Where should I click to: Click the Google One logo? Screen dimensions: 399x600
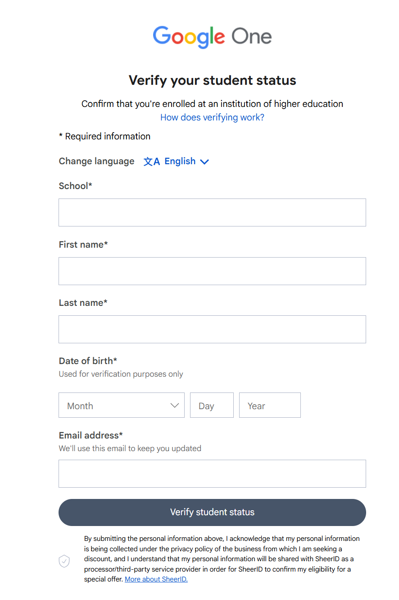click(212, 37)
